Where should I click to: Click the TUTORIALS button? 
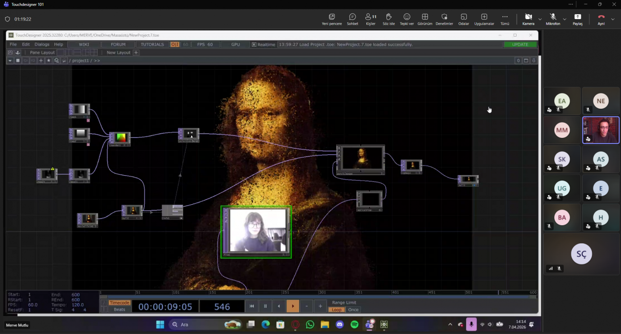point(152,44)
